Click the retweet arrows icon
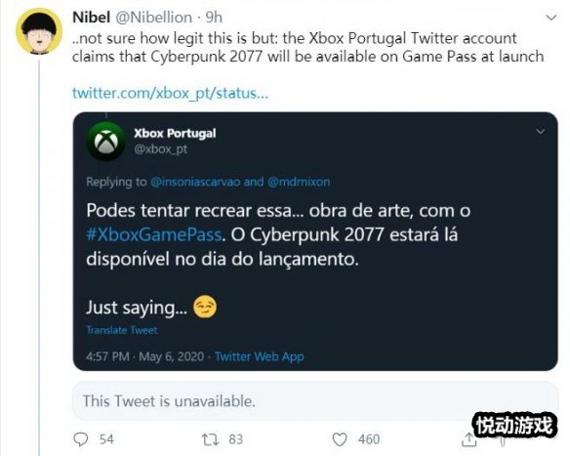Screen dimensions: 570x456 point(210,439)
